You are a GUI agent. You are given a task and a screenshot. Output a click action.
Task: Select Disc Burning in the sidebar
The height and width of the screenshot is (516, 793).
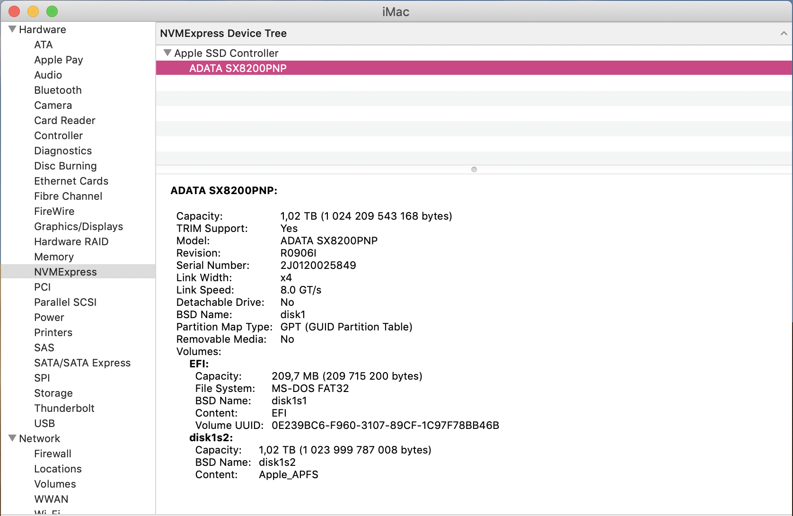click(65, 166)
